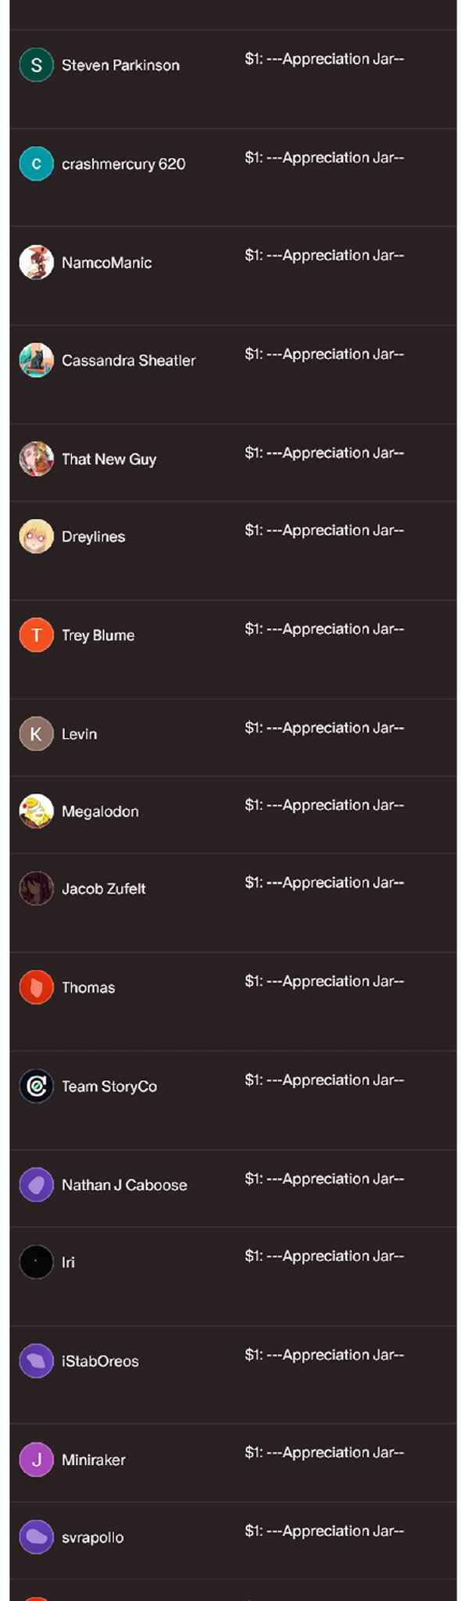This screenshot has height=1601, width=469.
Task: Click the iStabOreos username
Action: click(x=100, y=1361)
